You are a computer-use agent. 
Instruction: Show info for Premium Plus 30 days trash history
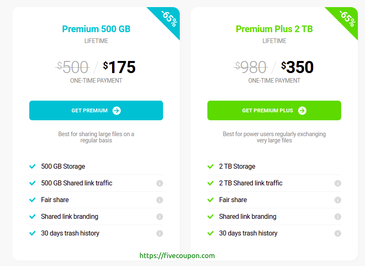pyautogui.click(x=338, y=233)
